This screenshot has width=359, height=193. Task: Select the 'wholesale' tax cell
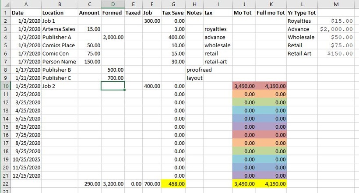click(x=218, y=46)
